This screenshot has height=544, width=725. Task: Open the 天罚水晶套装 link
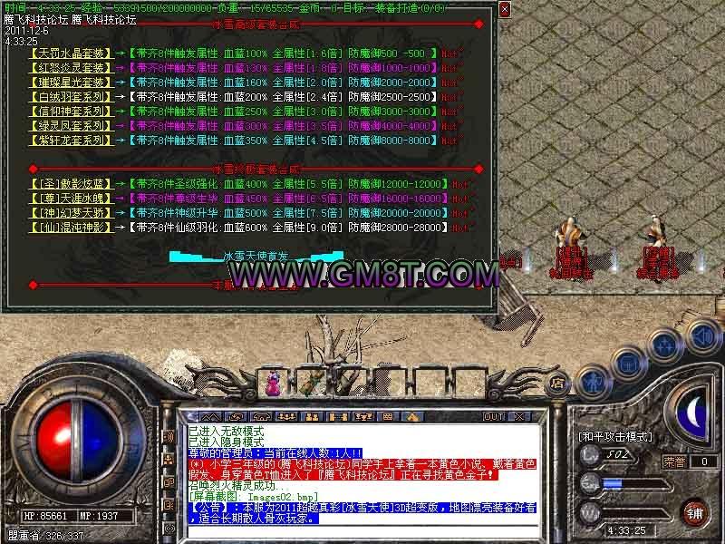(71, 53)
